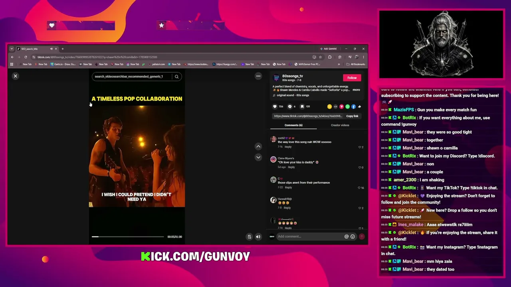Screen dimensions: 511x287
Task: Open the three-dot more options menu
Action: coord(258,76)
